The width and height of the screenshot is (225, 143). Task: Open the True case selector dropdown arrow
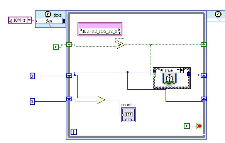[x=178, y=70]
